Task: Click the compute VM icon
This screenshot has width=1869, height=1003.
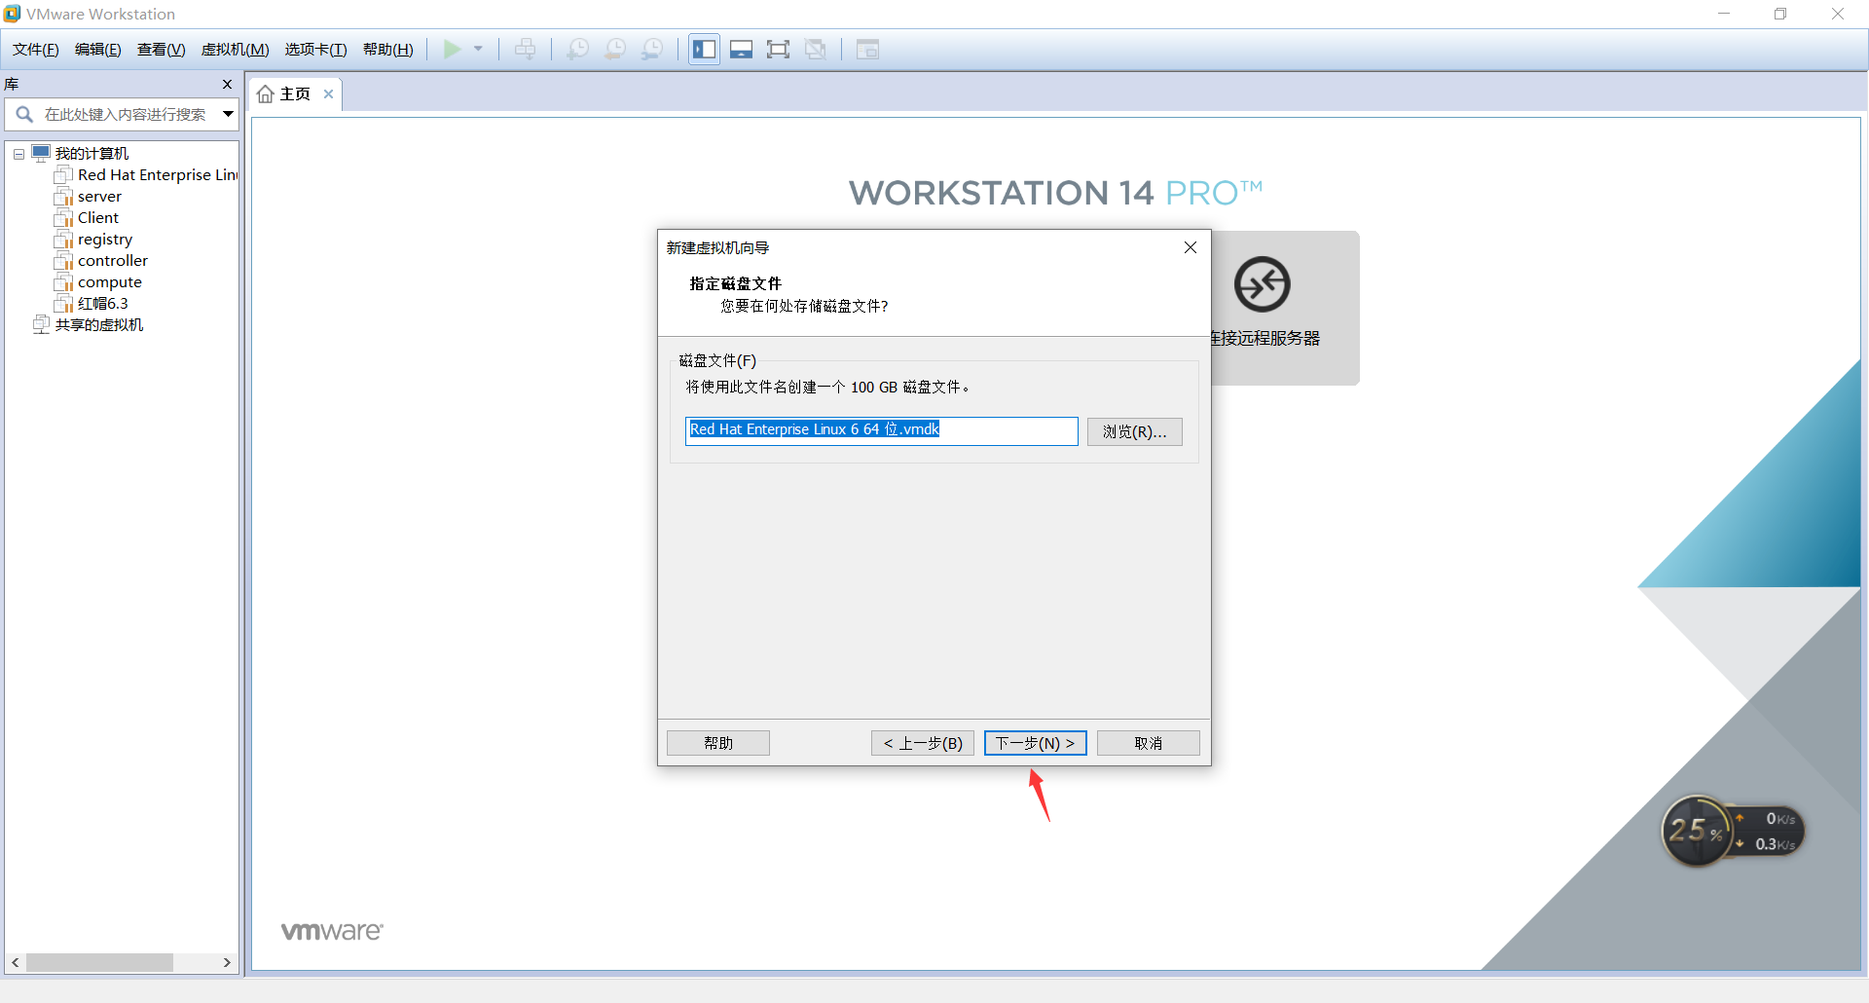Action: pos(63,282)
